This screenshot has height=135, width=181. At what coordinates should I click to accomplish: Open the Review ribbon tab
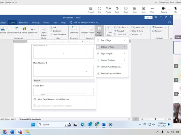[x=46, y=22]
